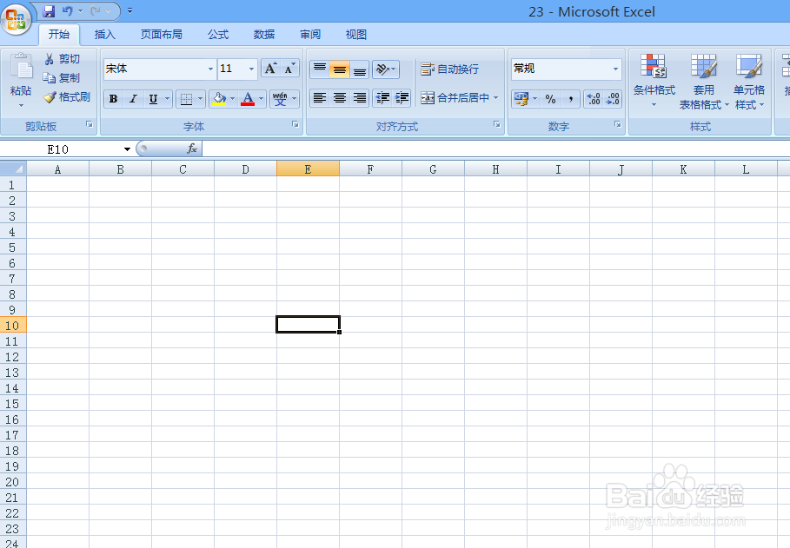
Task: Customize Quick Access Toolbar dropdown
Action: tap(129, 10)
